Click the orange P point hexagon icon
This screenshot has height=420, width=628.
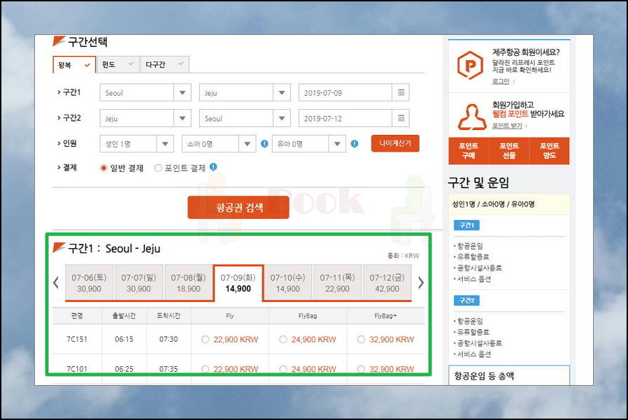coord(470,65)
